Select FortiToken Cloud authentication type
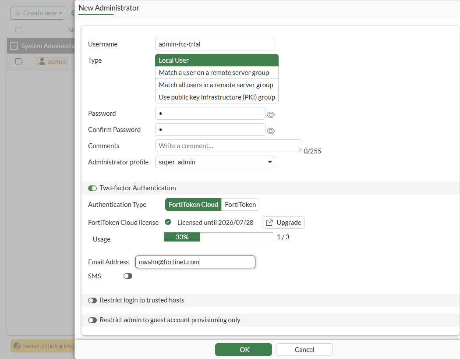This screenshot has width=460, height=359. coord(193,205)
